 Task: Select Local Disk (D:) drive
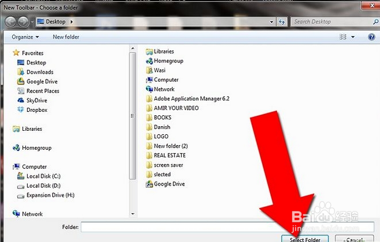pyautogui.click(x=39, y=186)
